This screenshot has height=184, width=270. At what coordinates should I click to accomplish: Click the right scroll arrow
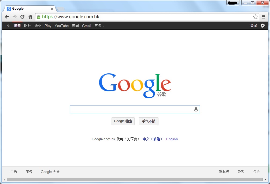pyautogui.click(x=265, y=179)
